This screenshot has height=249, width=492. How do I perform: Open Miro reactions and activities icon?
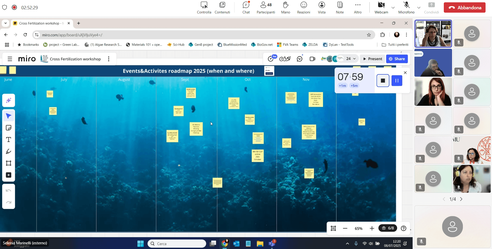click(285, 59)
